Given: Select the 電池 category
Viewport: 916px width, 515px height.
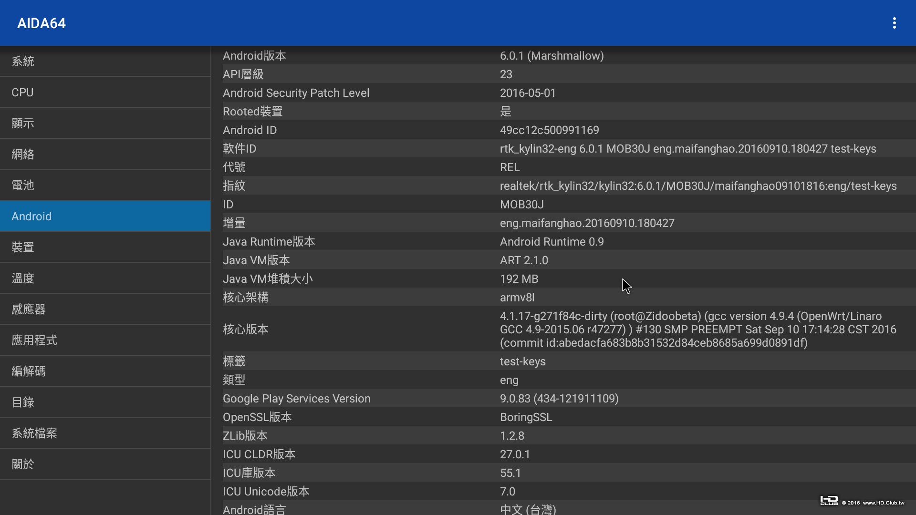Looking at the screenshot, I should click(105, 185).
